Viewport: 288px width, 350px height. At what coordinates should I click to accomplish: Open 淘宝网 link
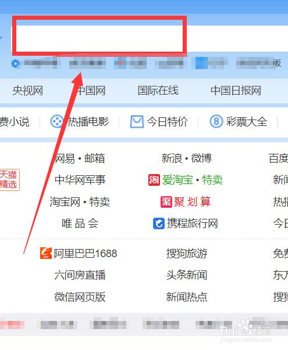tap(65, 202)
